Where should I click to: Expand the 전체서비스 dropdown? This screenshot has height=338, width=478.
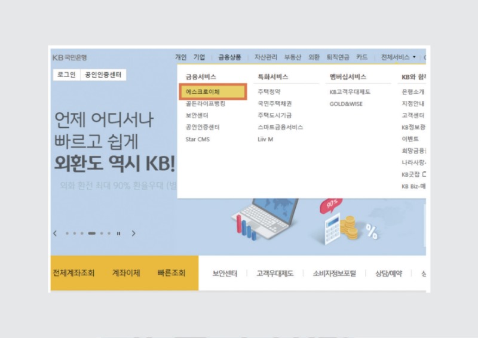398,57
